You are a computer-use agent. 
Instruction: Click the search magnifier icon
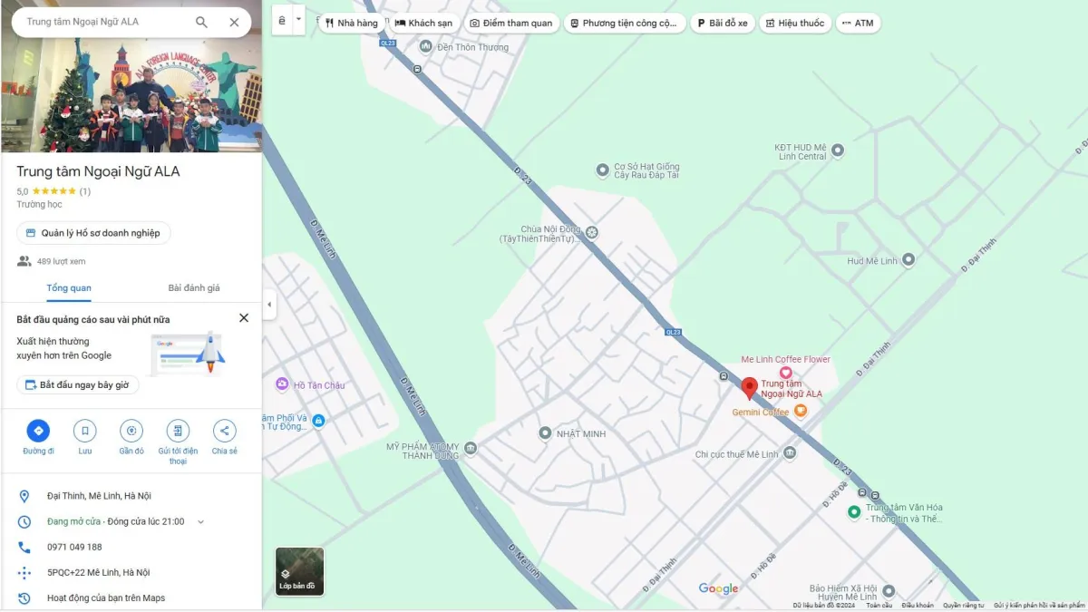201,22
